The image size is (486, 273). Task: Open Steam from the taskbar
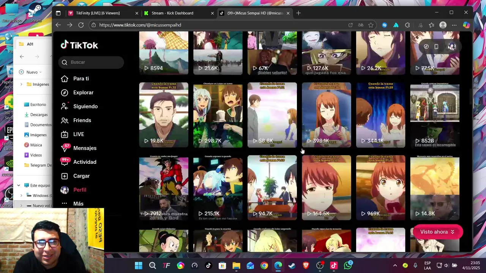[x=292, y=265]
